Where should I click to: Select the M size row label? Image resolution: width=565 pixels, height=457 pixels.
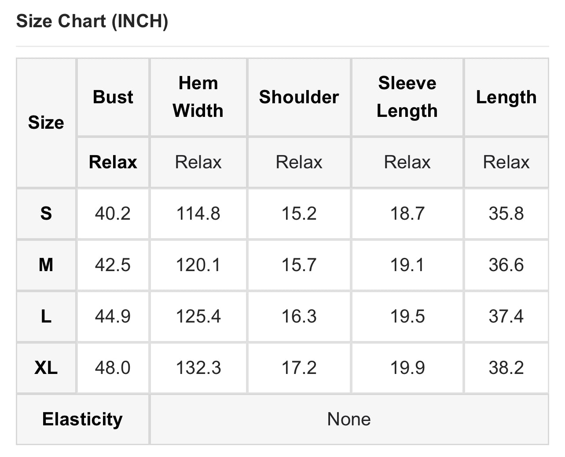click(46, 265)
